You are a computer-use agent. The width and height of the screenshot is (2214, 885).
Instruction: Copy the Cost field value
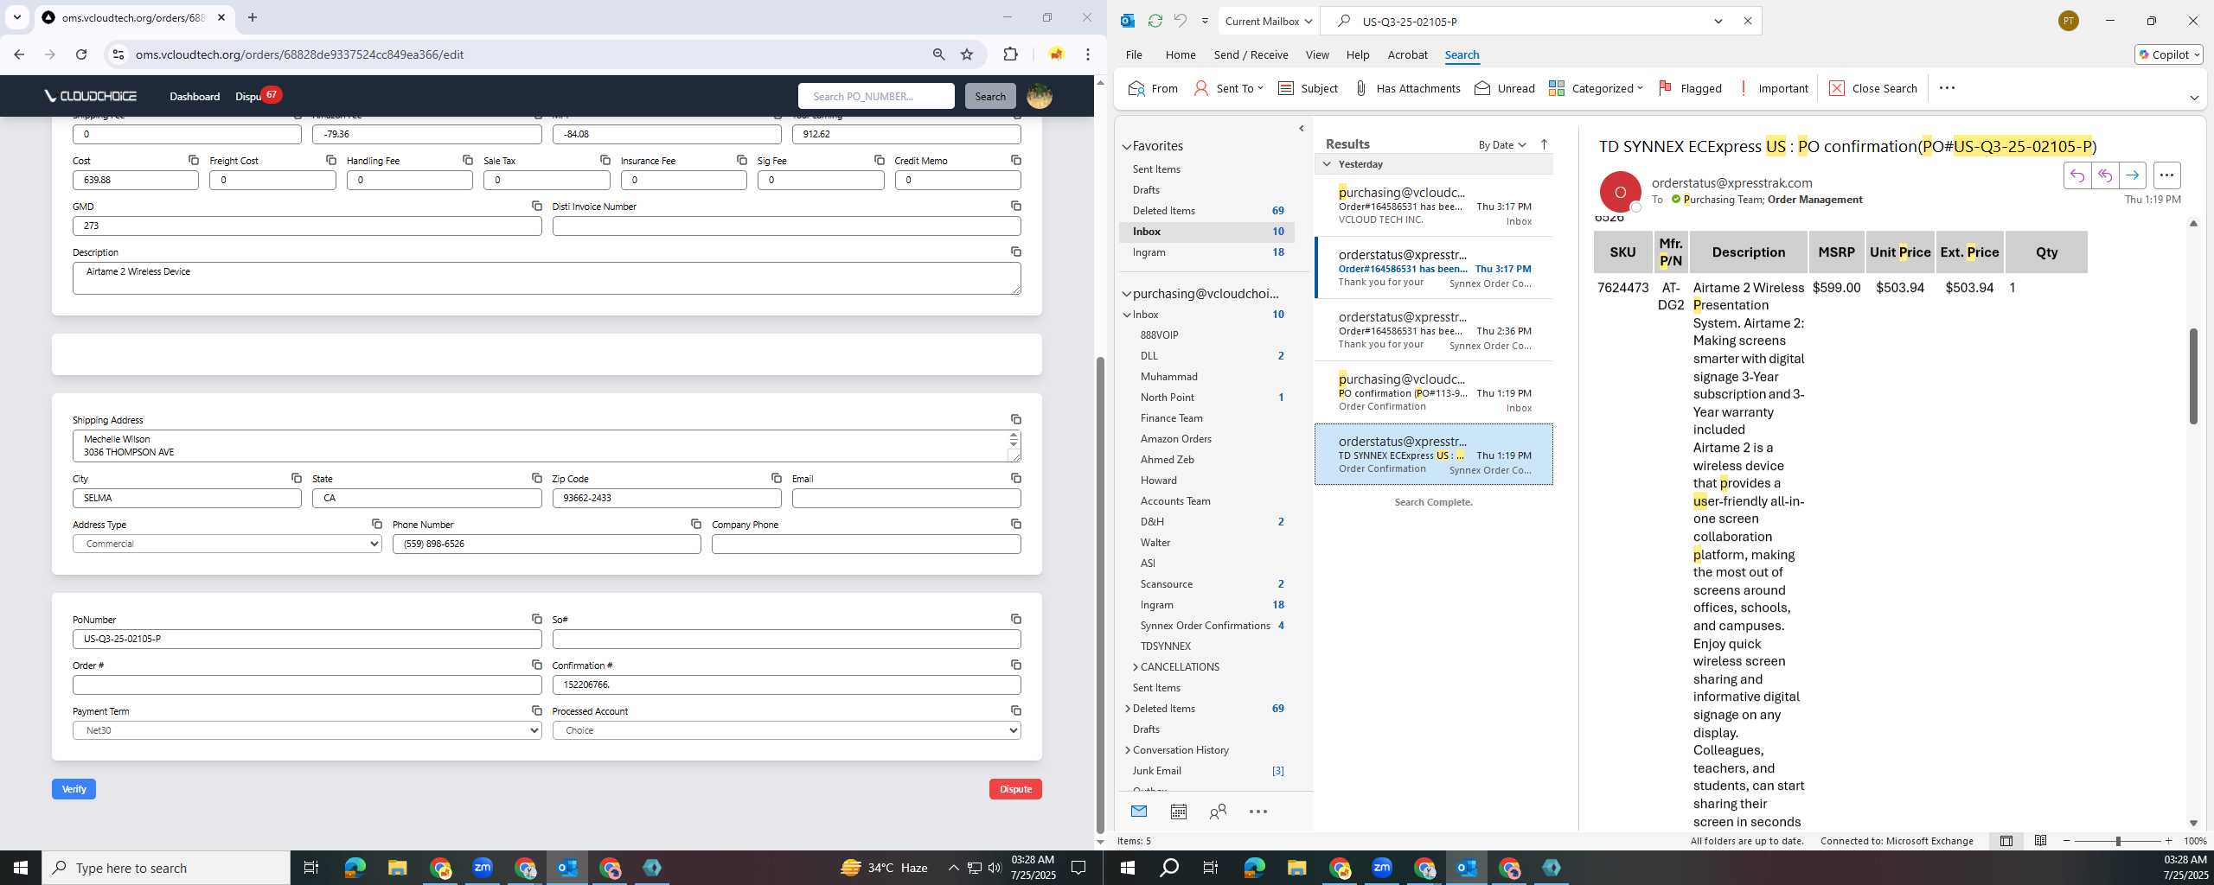pyautogui.click(x=194, y=160)
